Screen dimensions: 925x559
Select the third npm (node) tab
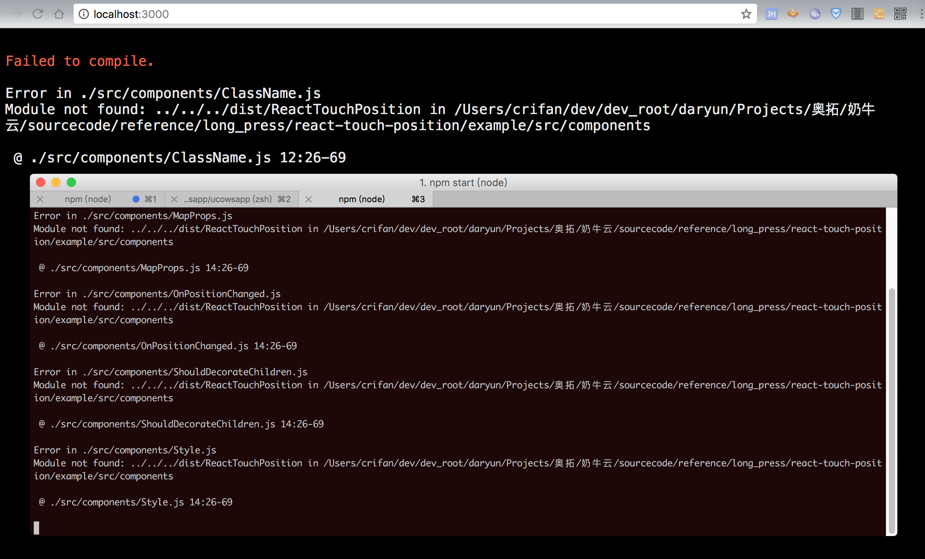[x=362, y=199]
